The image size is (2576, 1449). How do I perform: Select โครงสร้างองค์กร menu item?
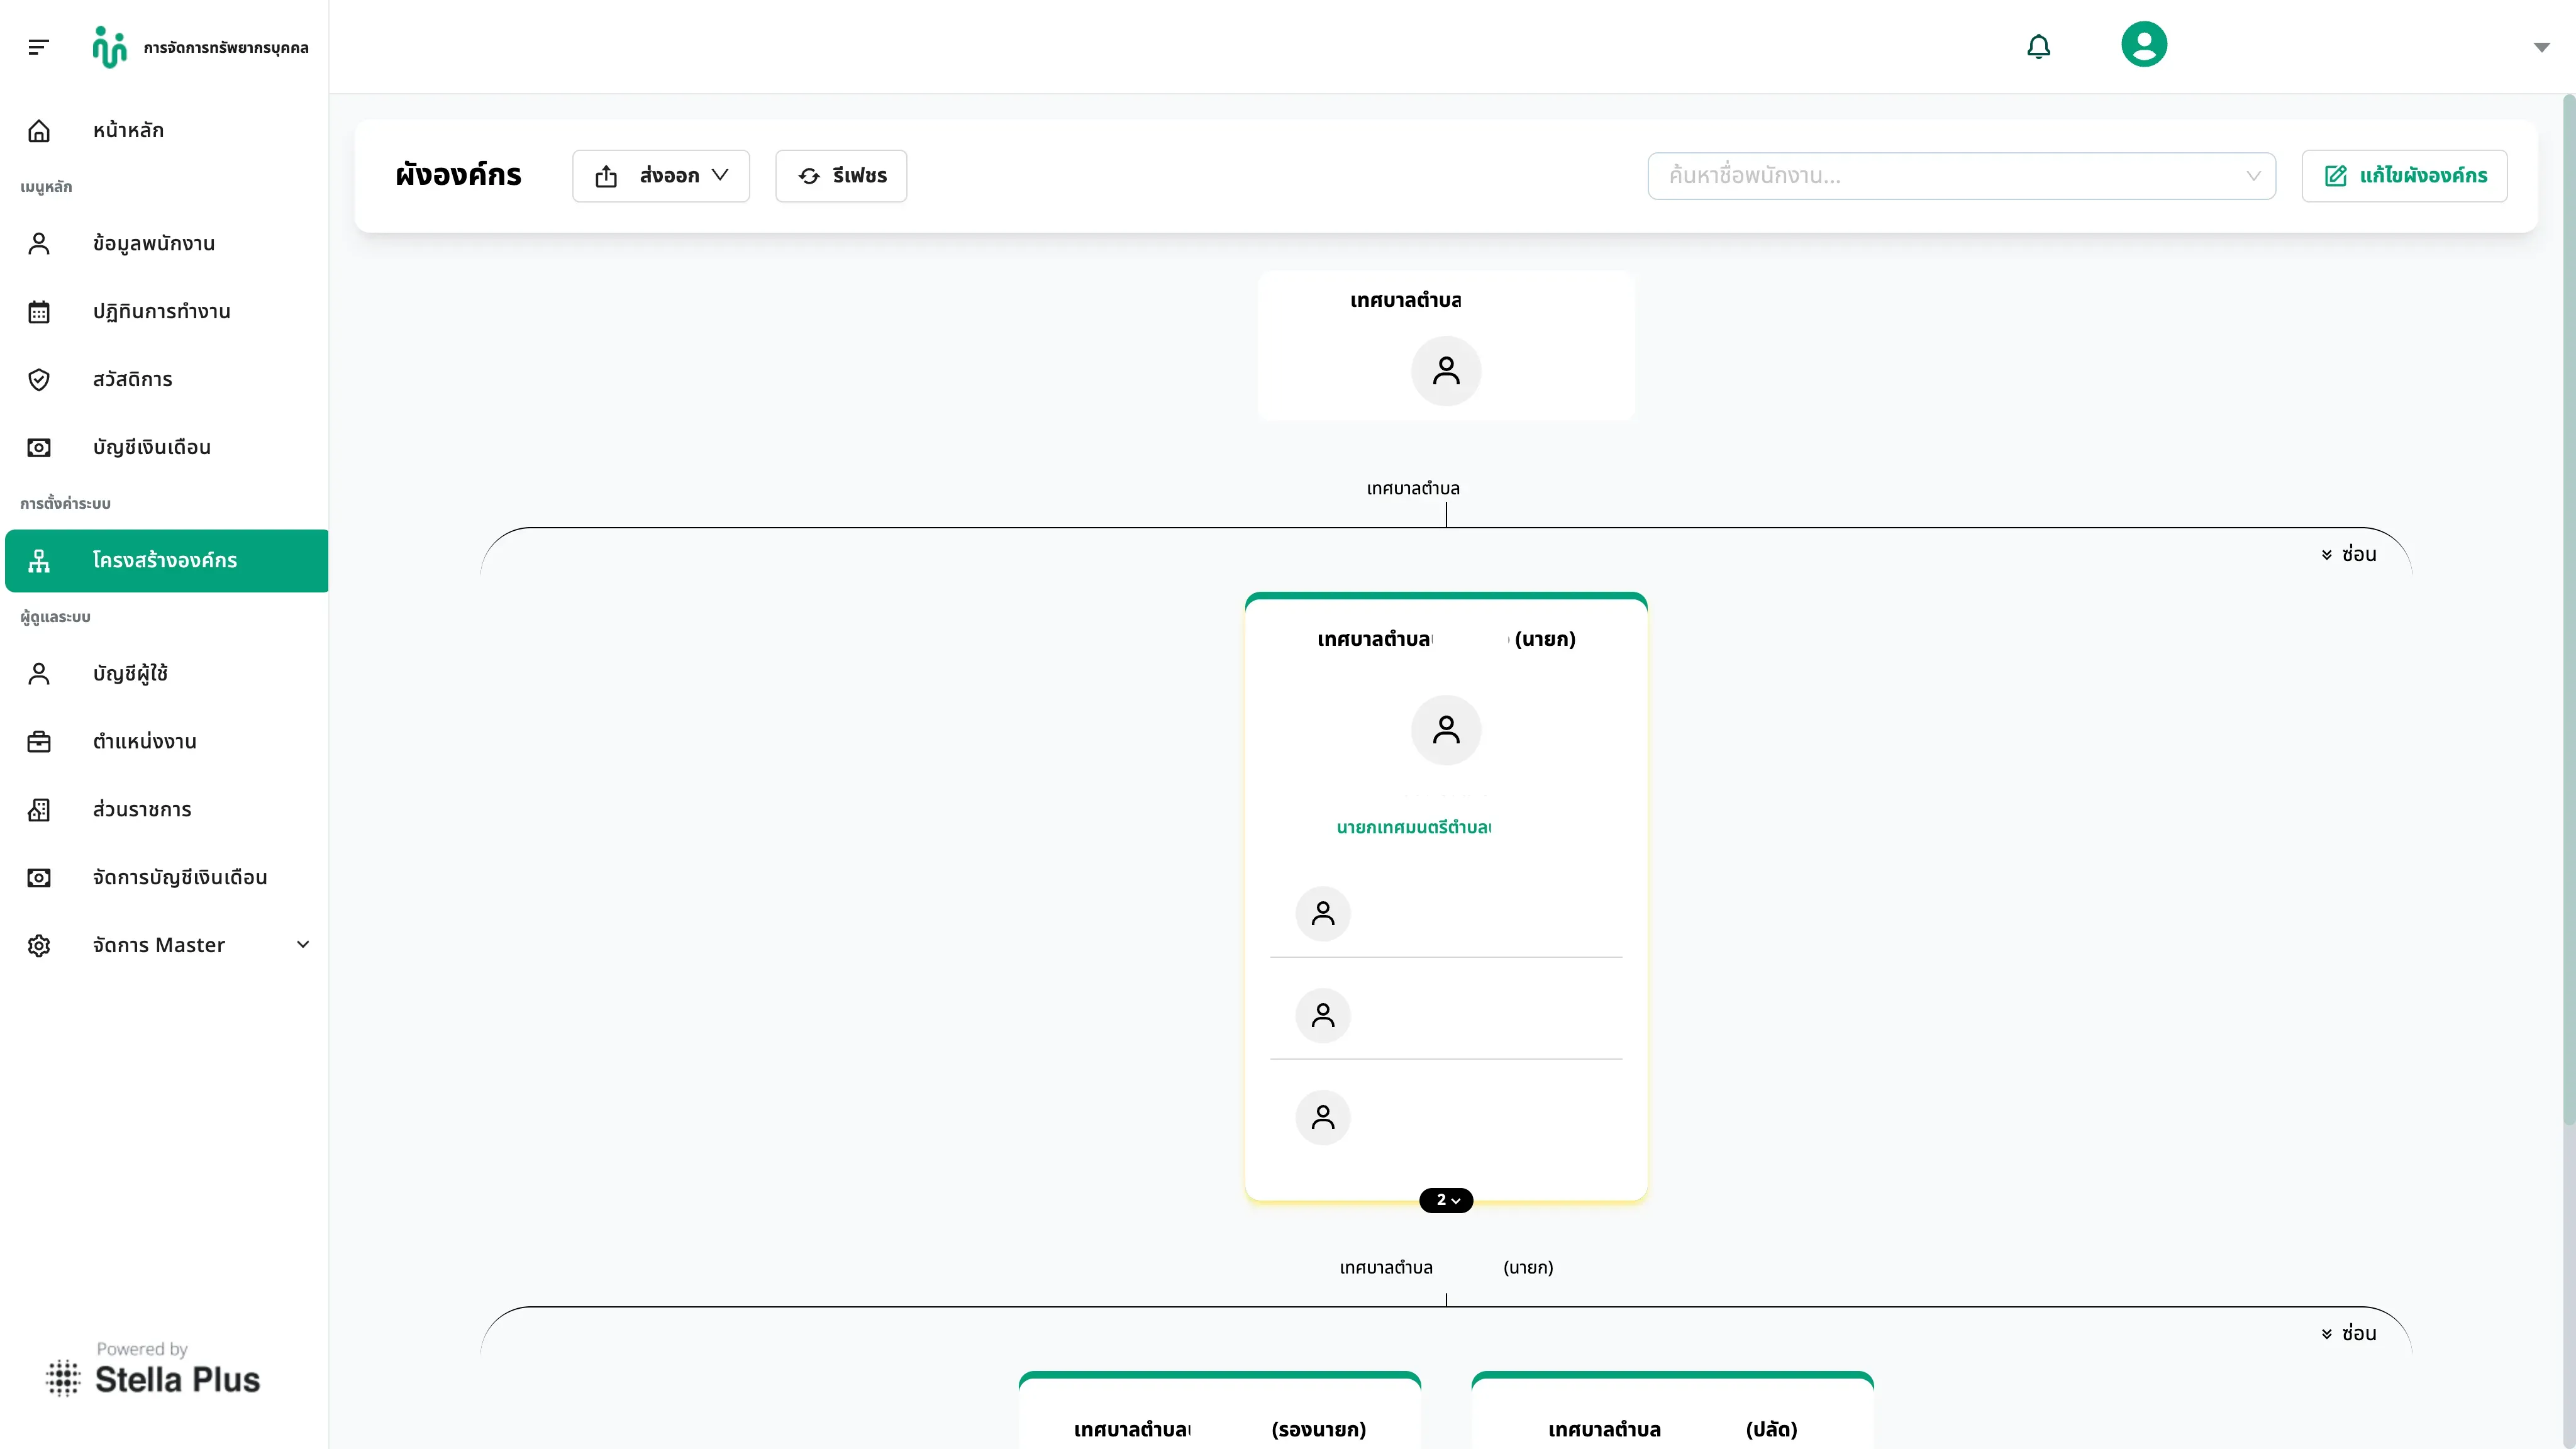point(167,561)
